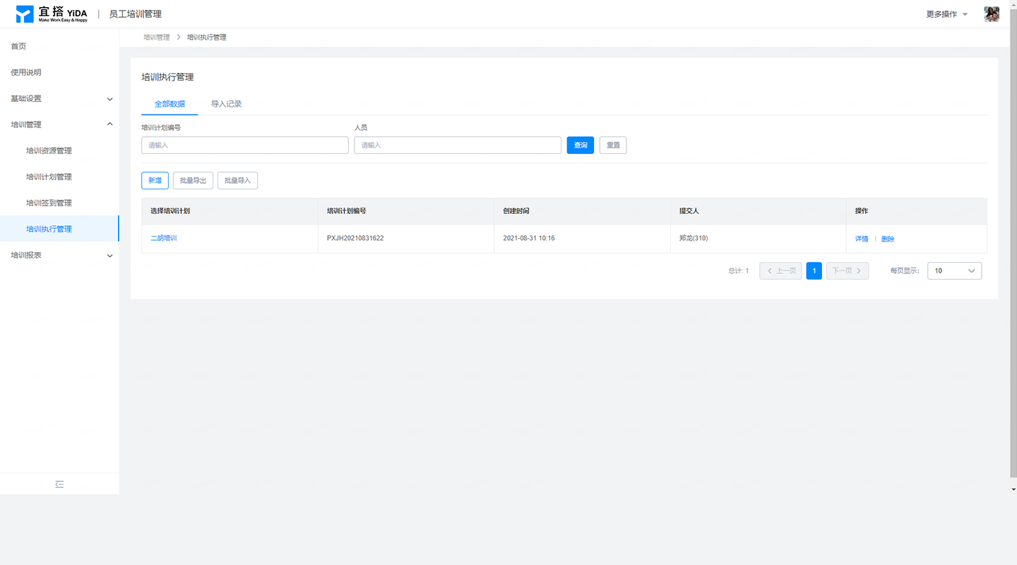The image size is (1017, 565).
Task: Click the 新增 button
Action: (155, 180)
